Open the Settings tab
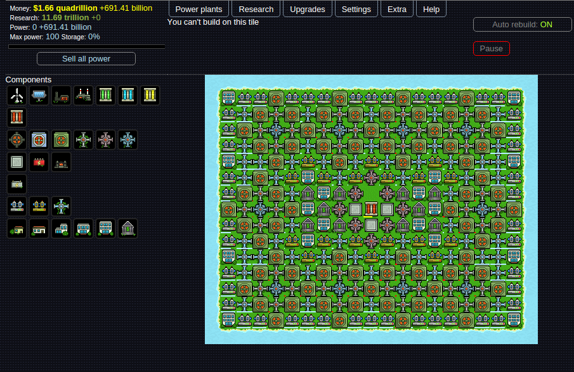The image size is (574, 372). click(356, 9)
